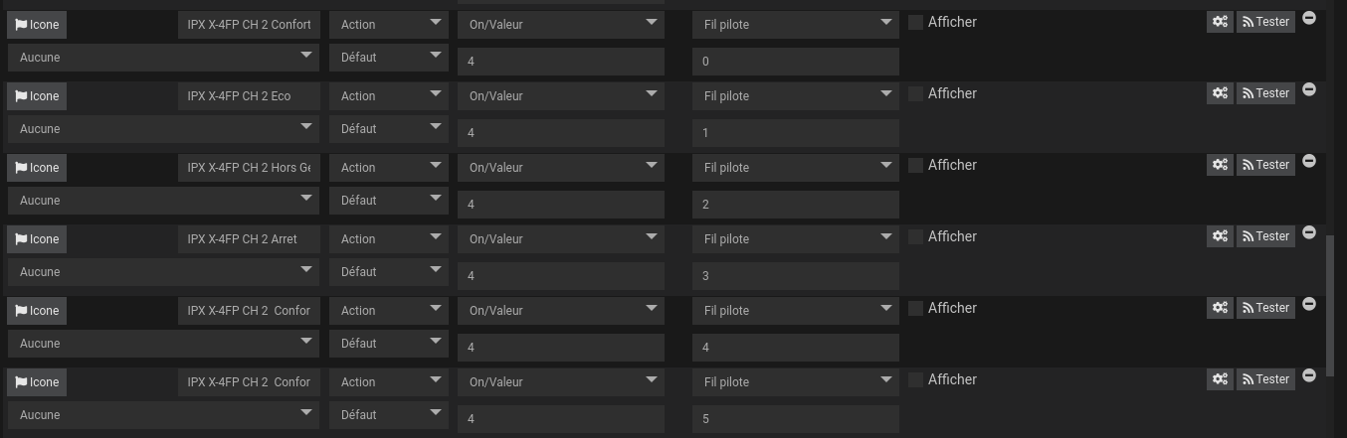
Task: Open settings gear for the CH 2 Eco command
Action: (1220, 93)
